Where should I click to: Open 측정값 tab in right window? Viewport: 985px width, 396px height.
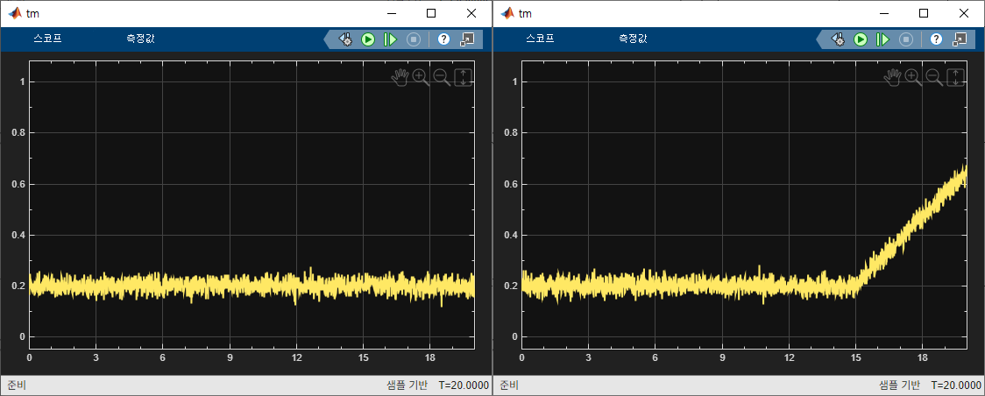point(633,39)
